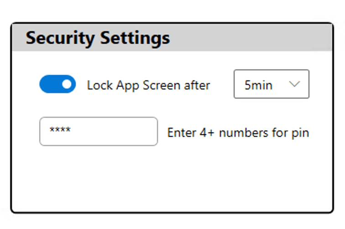Click the white knob of the blue toggle

point(67,84)
